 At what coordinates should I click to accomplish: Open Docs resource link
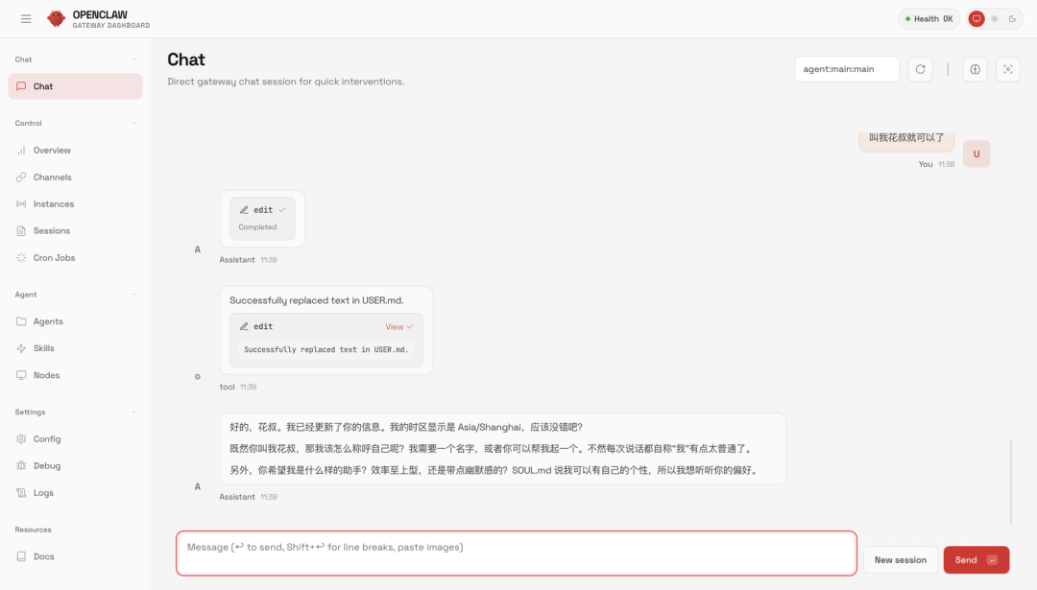pos(76,556)
